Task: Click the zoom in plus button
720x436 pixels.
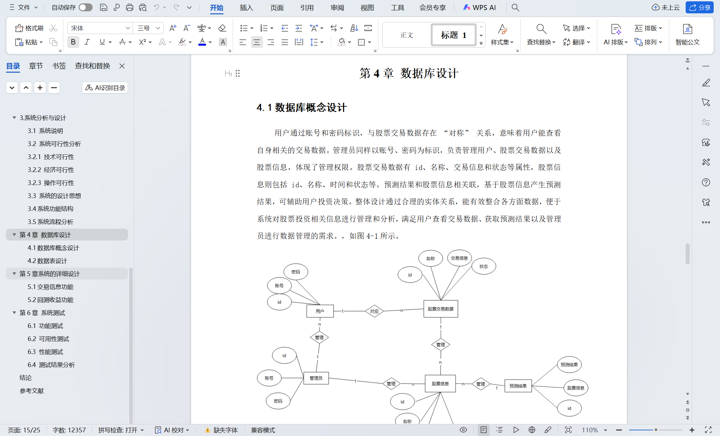Action: [x=692, y=430]
